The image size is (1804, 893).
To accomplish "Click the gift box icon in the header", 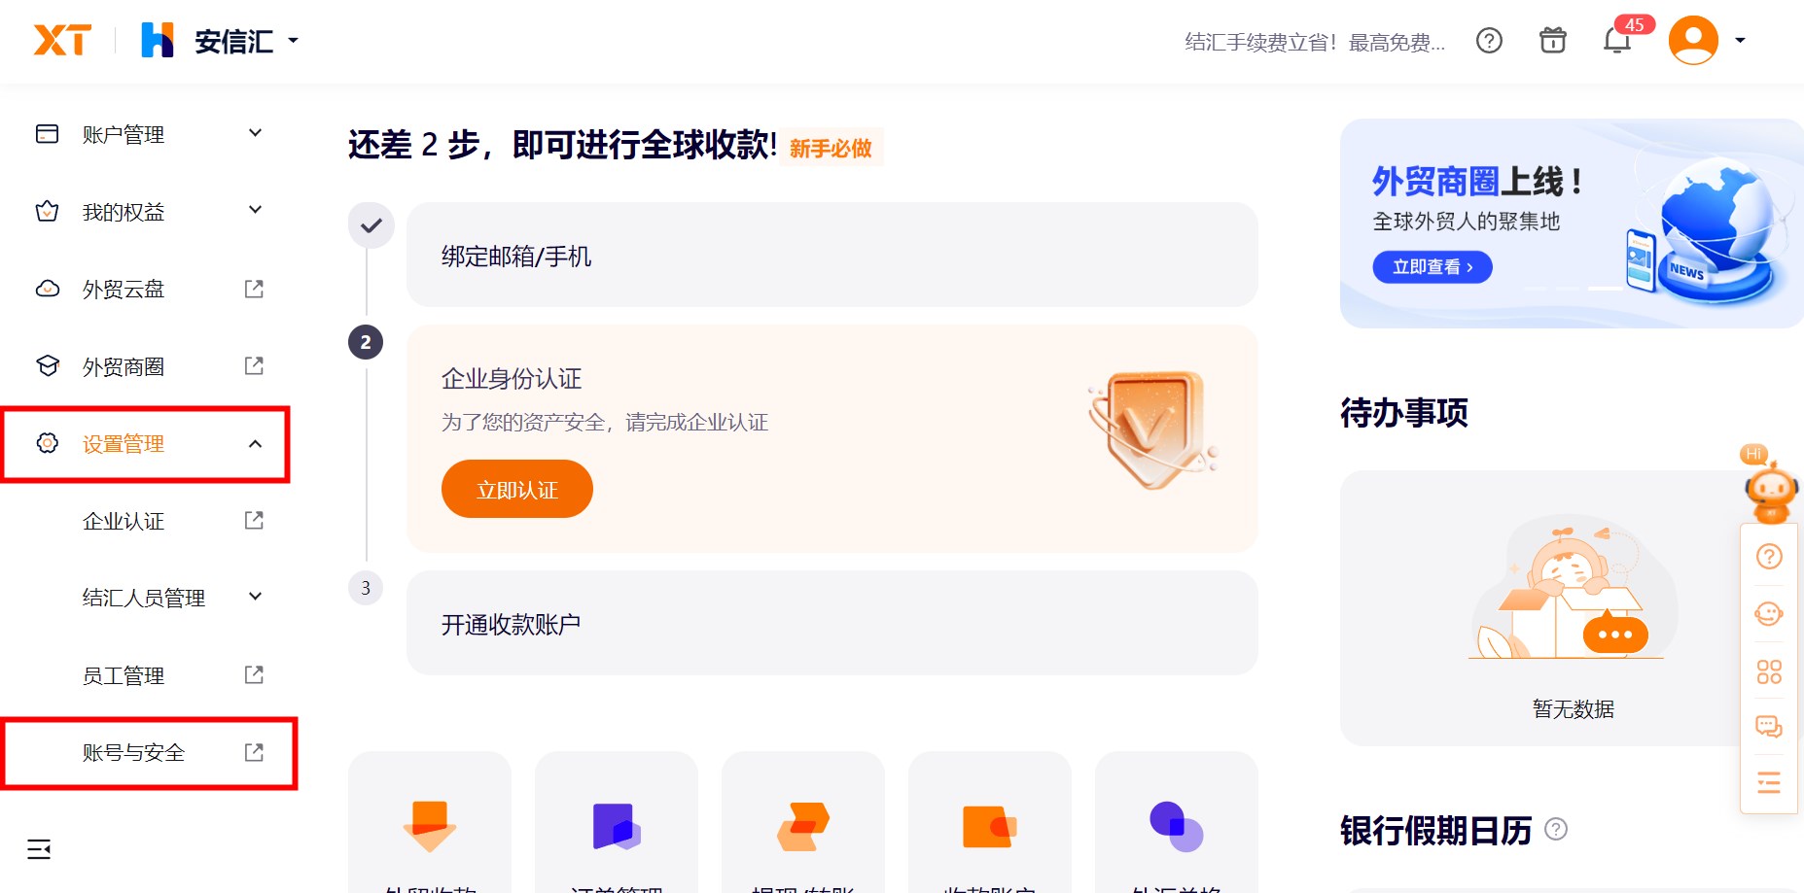I will pyautogui.click(x=1552, y=41).
